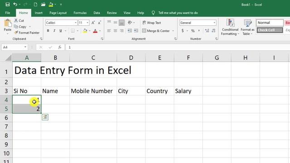
Task: Open the General number format dropdown
Action: pos(214,23)
